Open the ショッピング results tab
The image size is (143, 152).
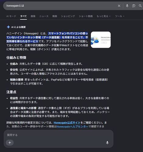pos(68,16)
